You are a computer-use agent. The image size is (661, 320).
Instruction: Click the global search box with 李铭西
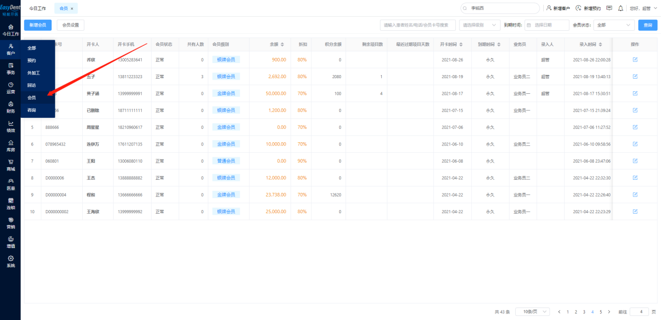[x=500, y=8]
